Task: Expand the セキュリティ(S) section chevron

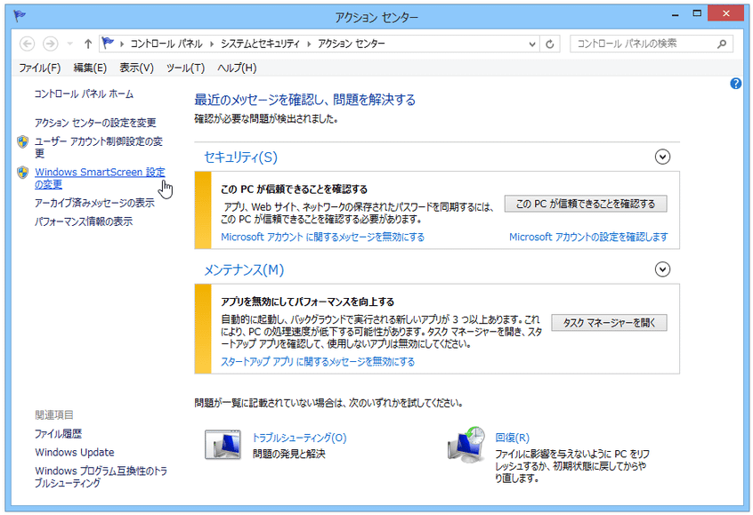Action: (x=662, y=157)
